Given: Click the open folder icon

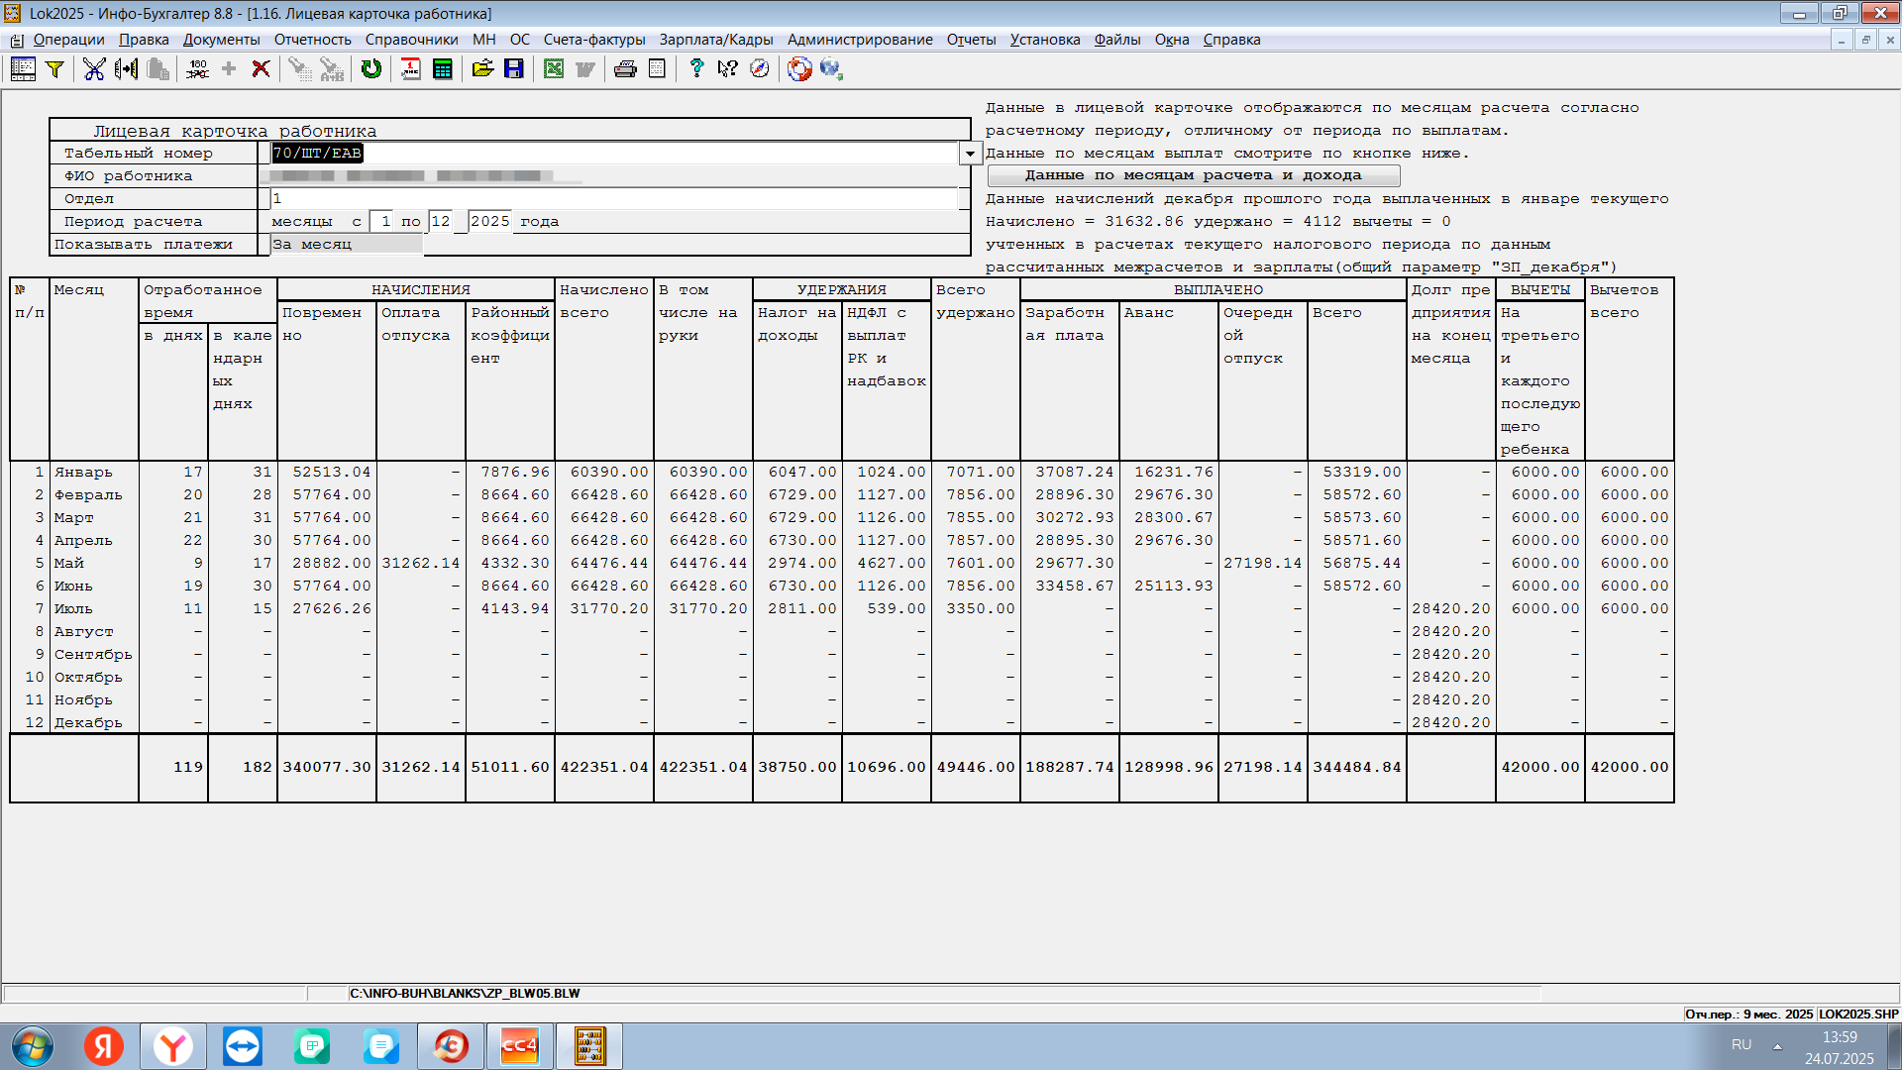Looking at the screenshot, I should [482, 68].
